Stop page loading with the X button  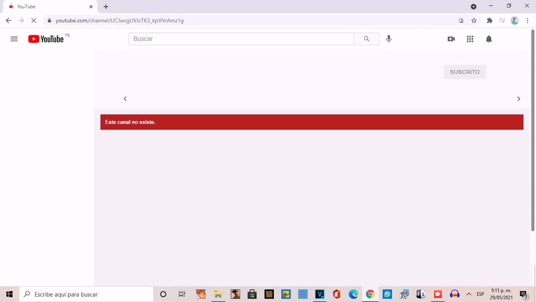34,21
